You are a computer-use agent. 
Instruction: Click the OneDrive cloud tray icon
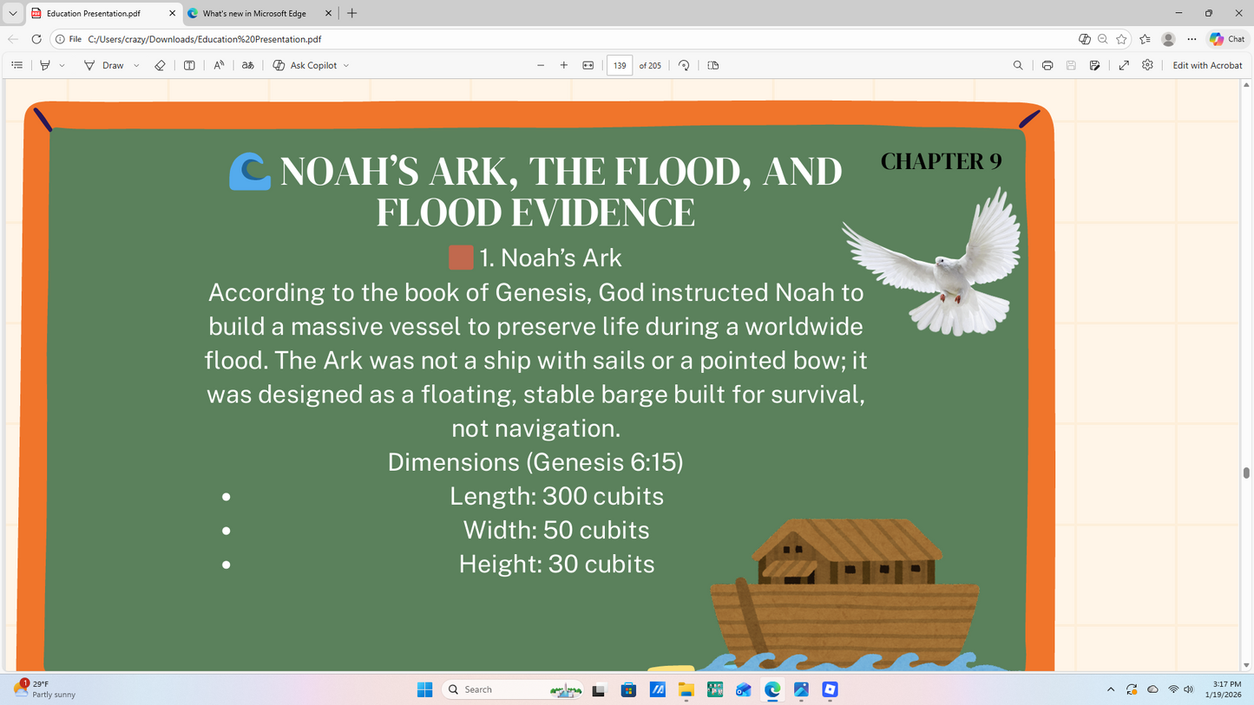click(1152, 689)
